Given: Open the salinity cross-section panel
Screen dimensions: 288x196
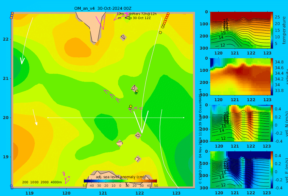Looking at the screenshot, I should point(240,77).
